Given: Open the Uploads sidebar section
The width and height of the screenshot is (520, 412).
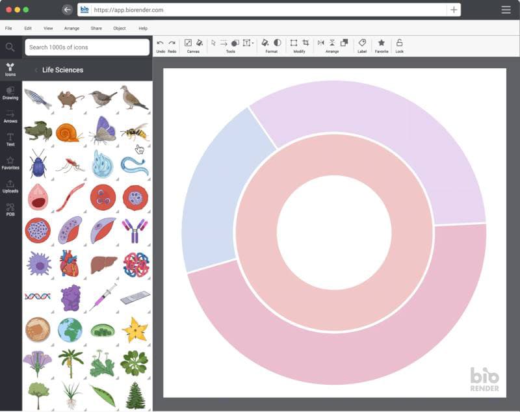Looking at the screenshot, I should (10, 187).
